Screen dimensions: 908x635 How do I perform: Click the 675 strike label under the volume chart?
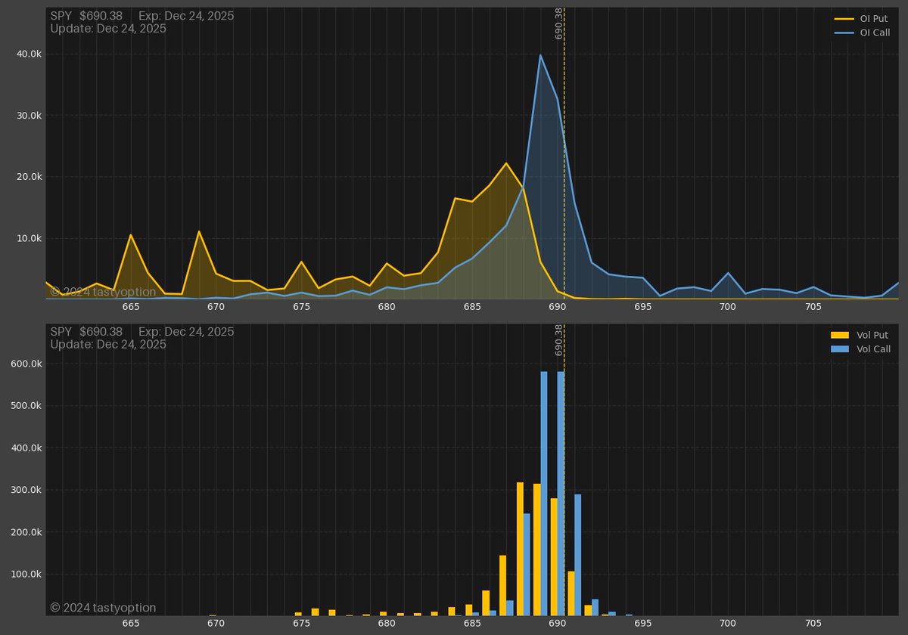coord(301,624)
